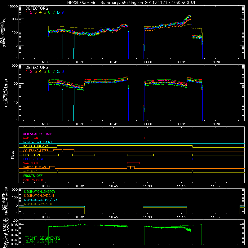Click the DECIMATION_WEIGHT legend entry

39,196
